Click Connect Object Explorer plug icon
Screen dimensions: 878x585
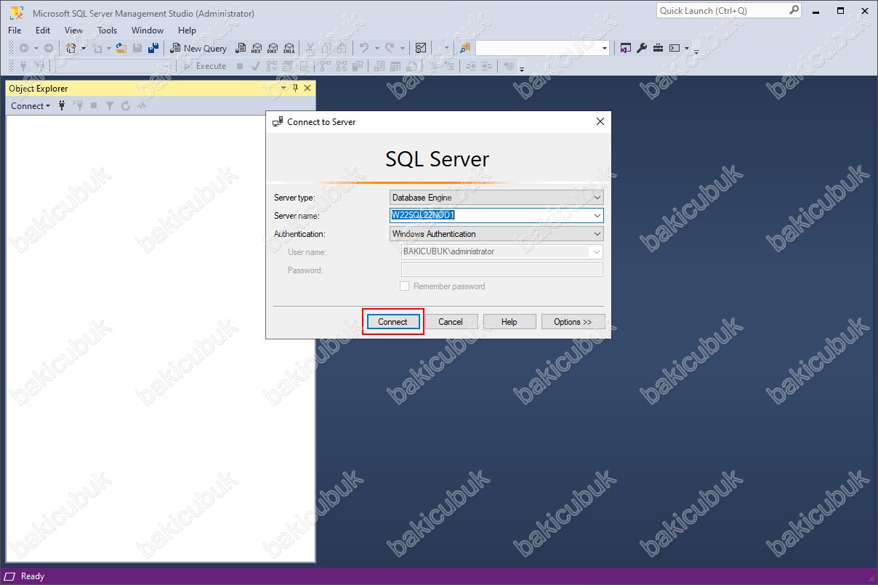[x=62, y=106]
